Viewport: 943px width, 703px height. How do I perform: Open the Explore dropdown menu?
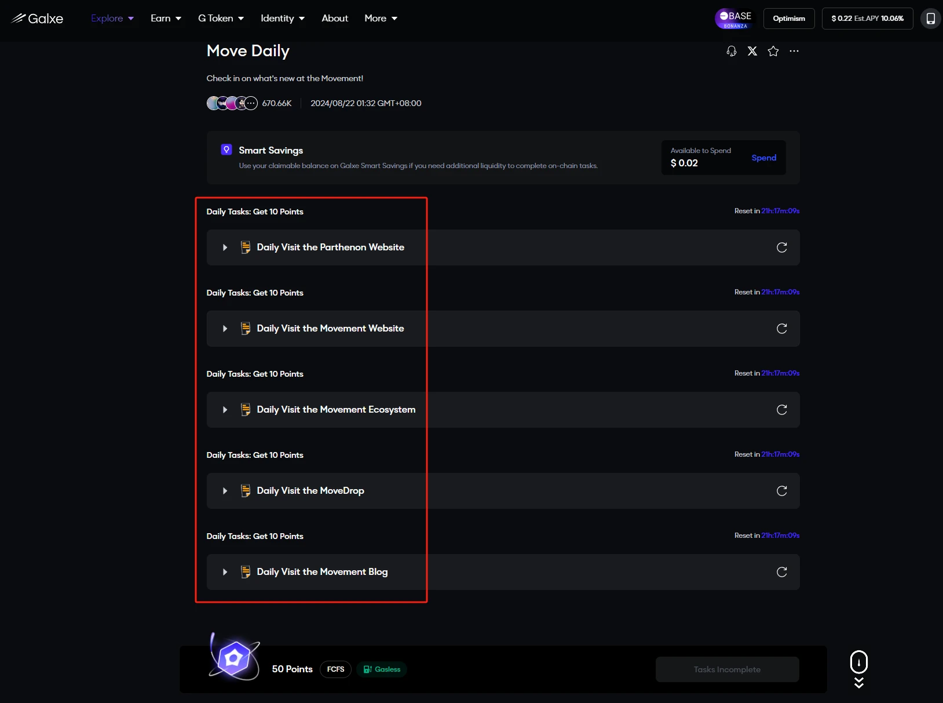tap(112, 19)
